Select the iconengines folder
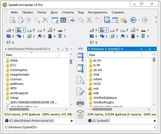 [19, 70]
